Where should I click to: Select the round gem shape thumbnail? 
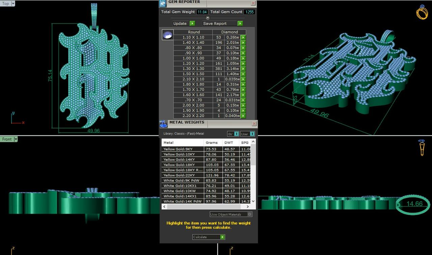click(168, 35)
